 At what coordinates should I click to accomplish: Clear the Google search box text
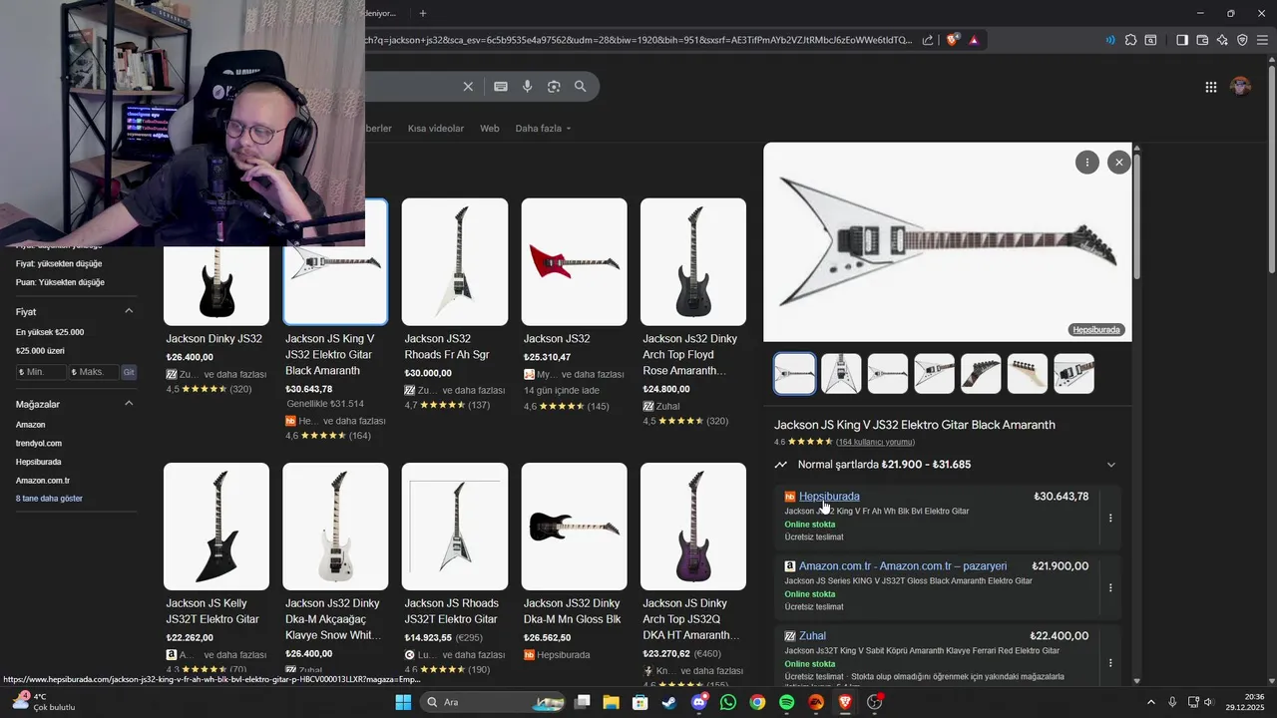click(468, 87)
